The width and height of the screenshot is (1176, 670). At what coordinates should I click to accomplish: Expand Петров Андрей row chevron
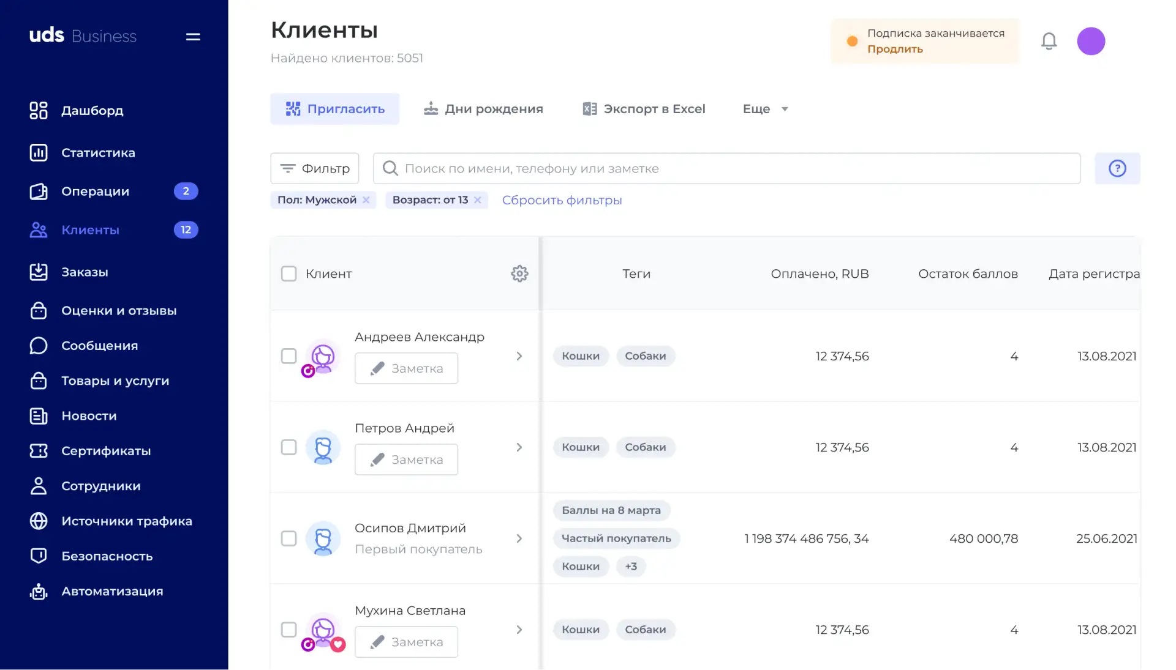[x=519, y=447]
